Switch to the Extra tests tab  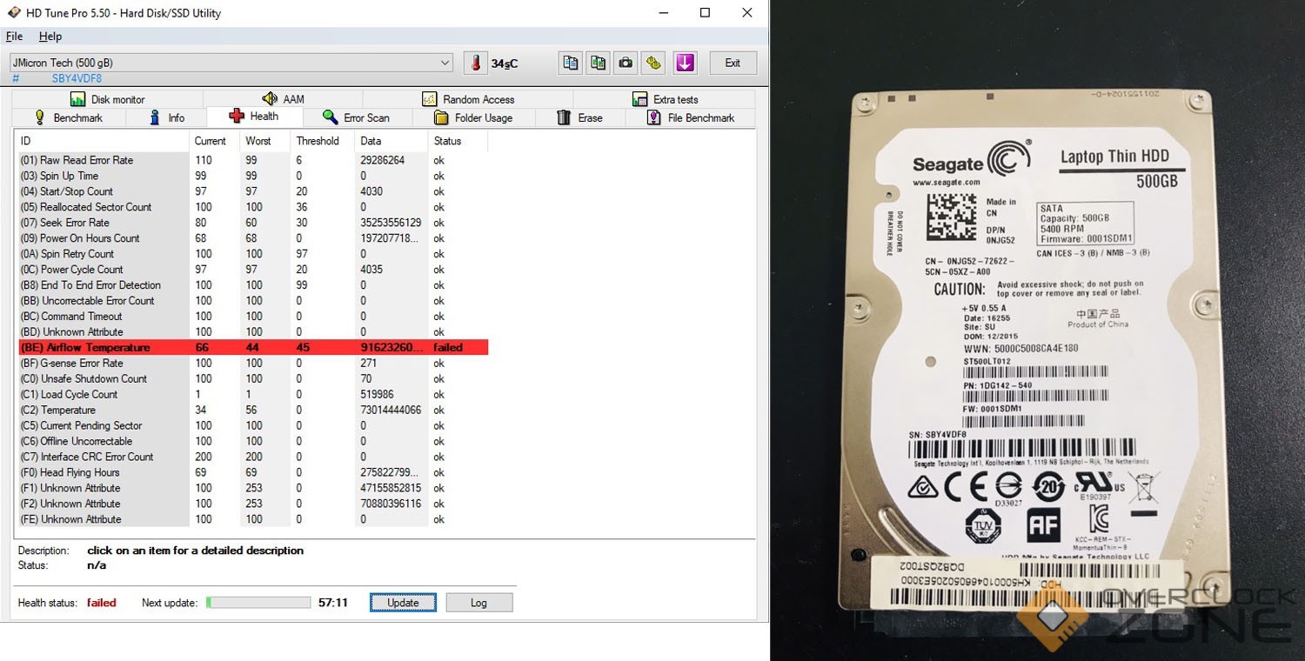pos(665,99)
